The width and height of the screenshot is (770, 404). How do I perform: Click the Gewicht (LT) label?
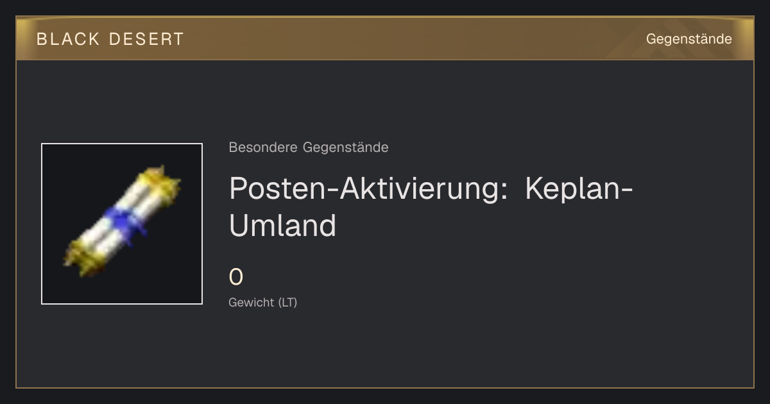tap(263, 302)
